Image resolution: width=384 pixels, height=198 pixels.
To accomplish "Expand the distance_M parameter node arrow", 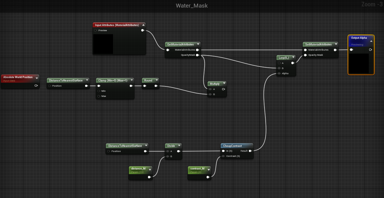I will [149, 170].
